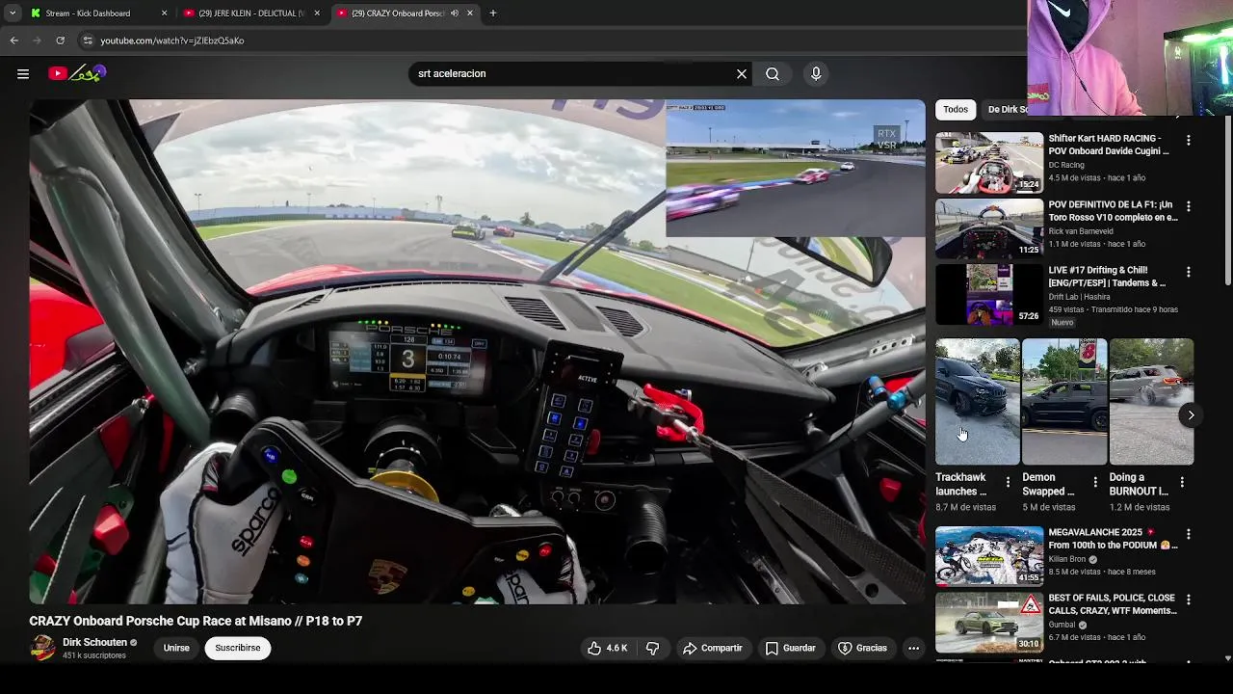Open Shifter Kart HARD RACING title link
This screenshot has width=1233, height=694.
pyautogui.click(x=1109, y=145)
